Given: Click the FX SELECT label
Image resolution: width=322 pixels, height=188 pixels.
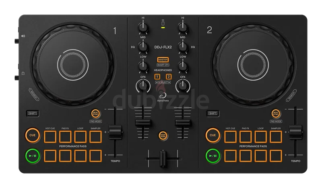Looking at the screenshot, I should tap(163, 83).
